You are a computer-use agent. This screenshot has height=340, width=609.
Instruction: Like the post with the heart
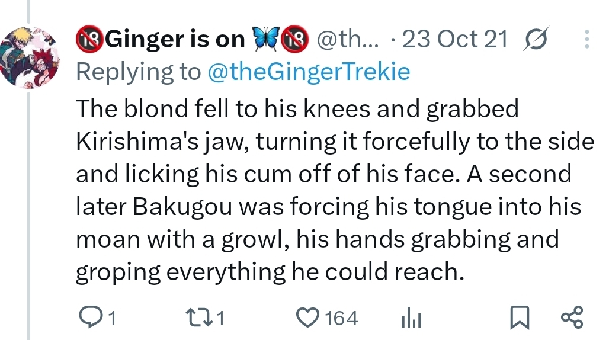[x=307, y=319]
